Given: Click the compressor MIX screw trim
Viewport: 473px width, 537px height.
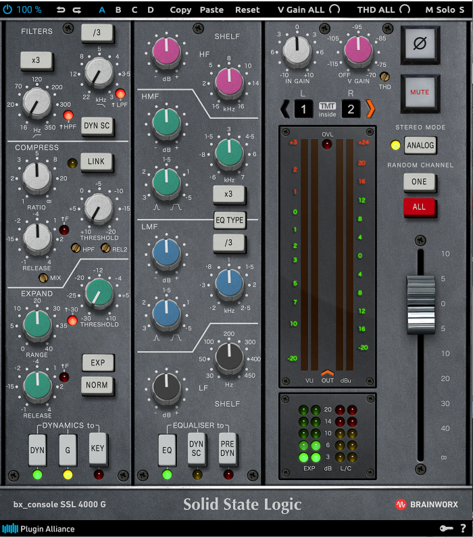Looking at the screenshot, I should tap(43, 278).
